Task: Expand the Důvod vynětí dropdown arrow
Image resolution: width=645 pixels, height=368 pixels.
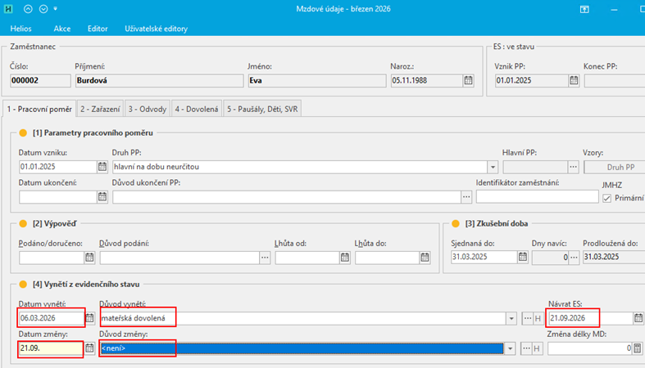Action: coord(511,318)
